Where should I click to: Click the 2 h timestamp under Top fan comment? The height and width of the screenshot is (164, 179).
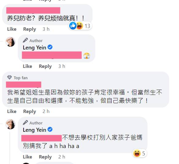[46, 111]
